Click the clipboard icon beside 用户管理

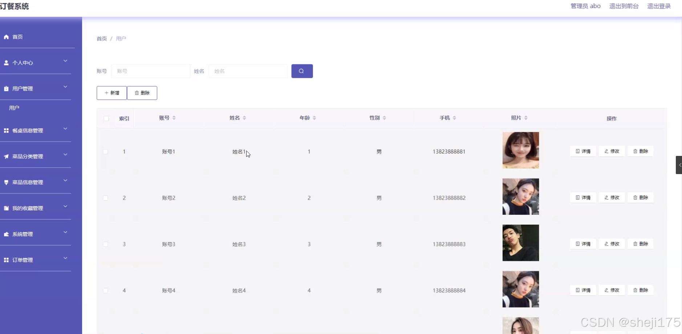[x=6, y=89]
